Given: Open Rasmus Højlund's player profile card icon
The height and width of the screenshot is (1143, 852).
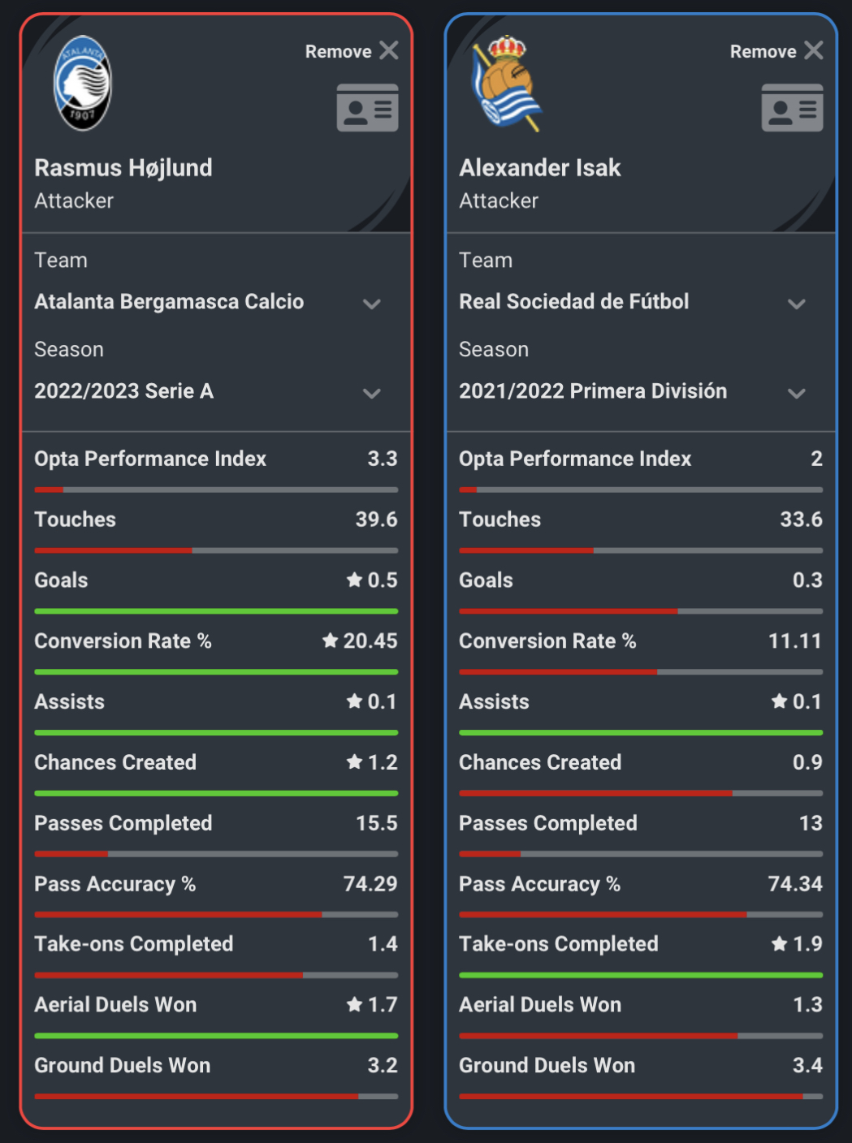Looking at the screenshot, I should click(x=367, y=107).
